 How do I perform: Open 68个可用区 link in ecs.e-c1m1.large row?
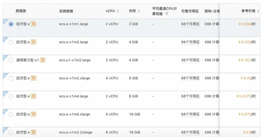[190, 24]
